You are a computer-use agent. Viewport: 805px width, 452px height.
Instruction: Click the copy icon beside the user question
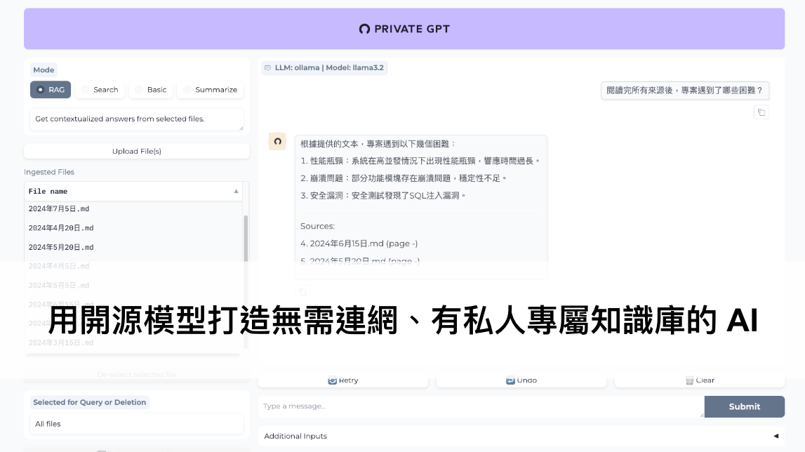coord(761,112)
